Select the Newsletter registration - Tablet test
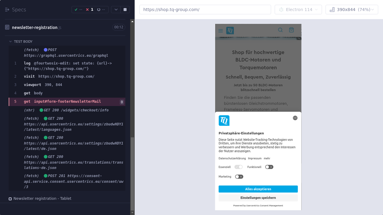 pyautogui.click(x=42, y=199)
